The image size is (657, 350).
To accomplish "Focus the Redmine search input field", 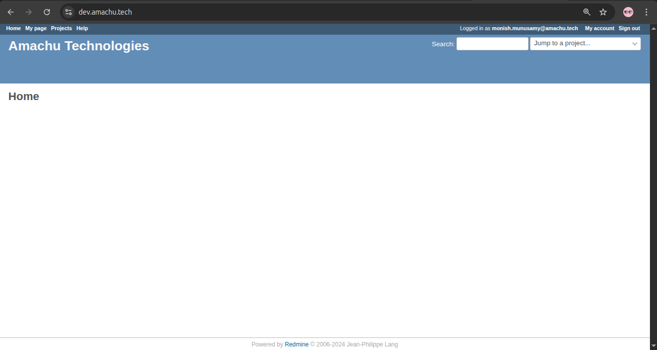I will tap(492, 44).
